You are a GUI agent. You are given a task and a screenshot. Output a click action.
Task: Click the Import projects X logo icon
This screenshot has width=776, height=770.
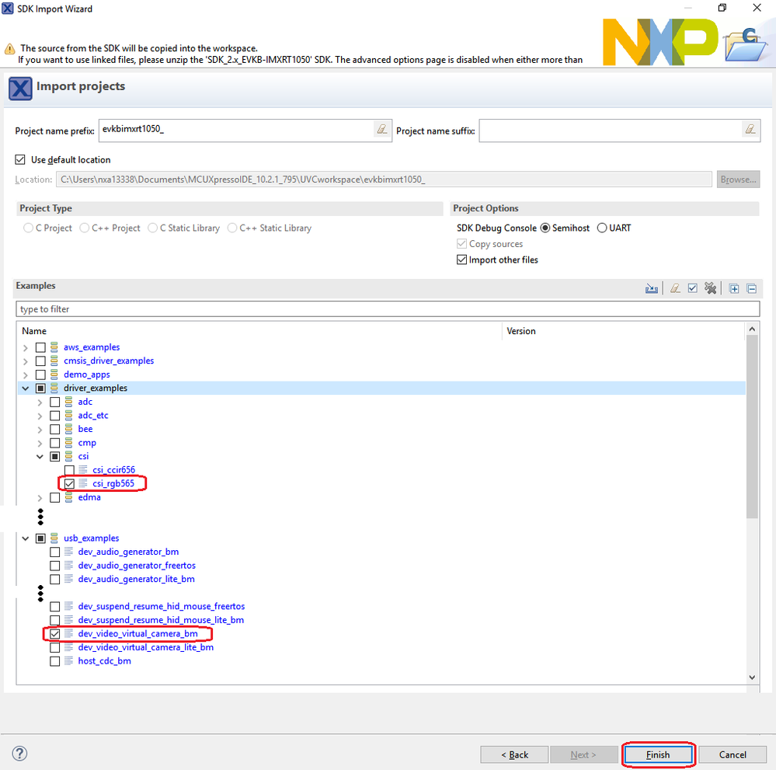[20, 89]
